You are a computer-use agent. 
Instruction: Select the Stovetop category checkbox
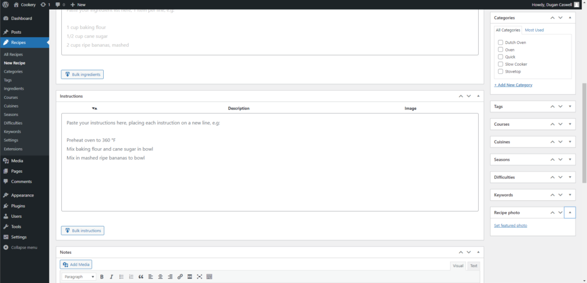500,71
